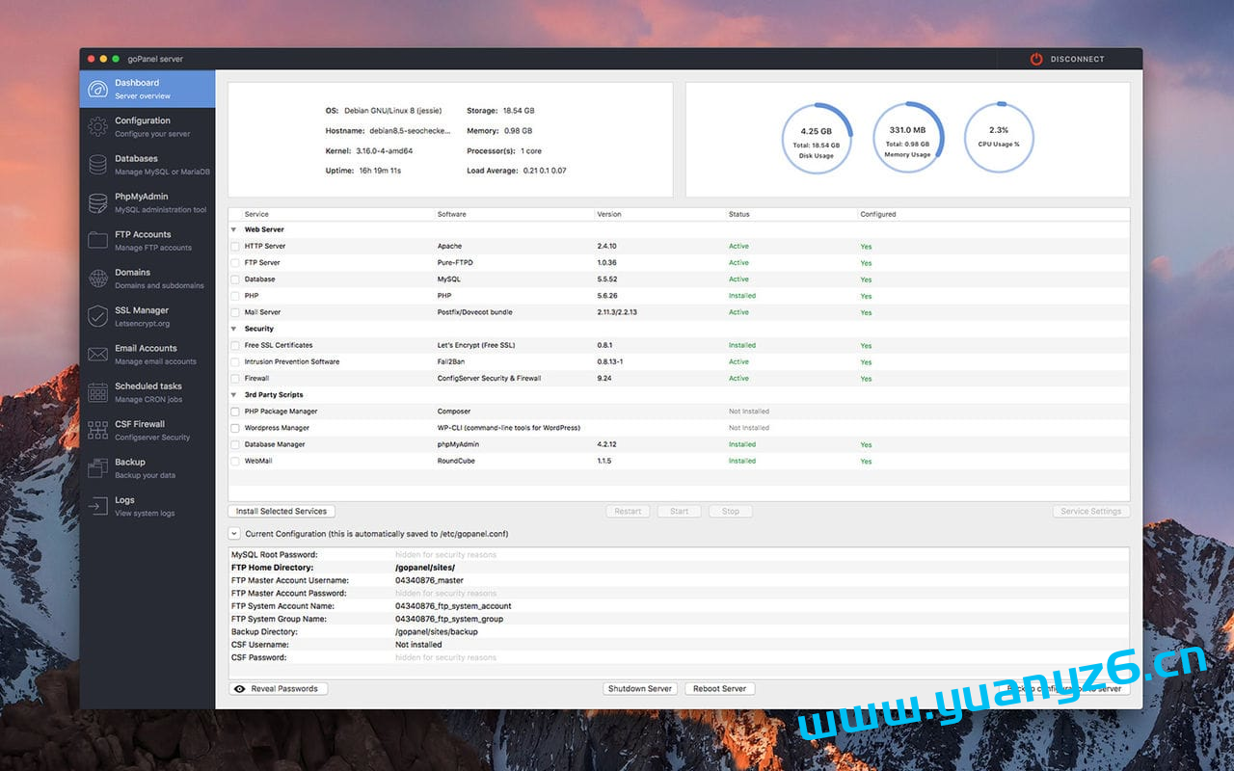Check the Database Manager checkbox
The image size is (1234, 771).
(x=234, y=444)
